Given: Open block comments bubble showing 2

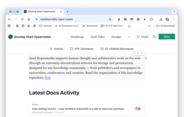Looking at the screenshot, I should [136, 53].
